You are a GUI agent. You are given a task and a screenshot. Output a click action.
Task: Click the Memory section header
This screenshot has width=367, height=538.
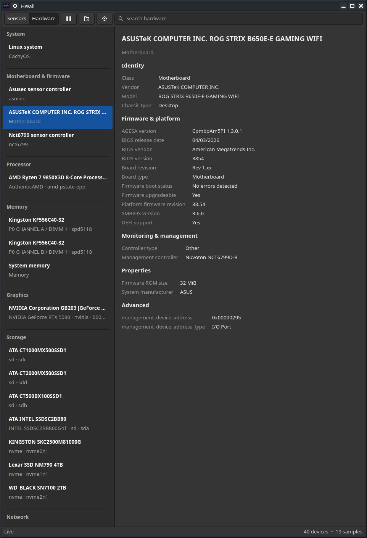[17, 207]
